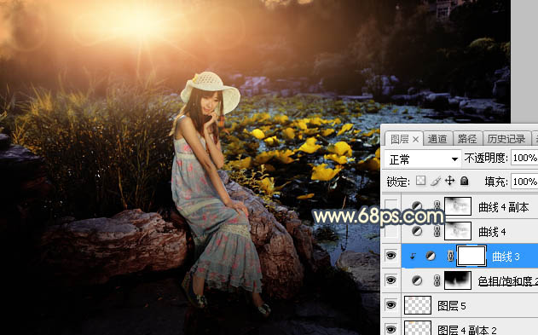Click the 不透明度 label

pyautogui.click(x=486, y=158)
